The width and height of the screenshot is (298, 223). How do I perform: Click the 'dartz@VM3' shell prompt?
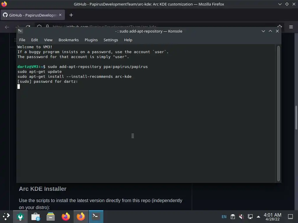click(x=28, y=67)
